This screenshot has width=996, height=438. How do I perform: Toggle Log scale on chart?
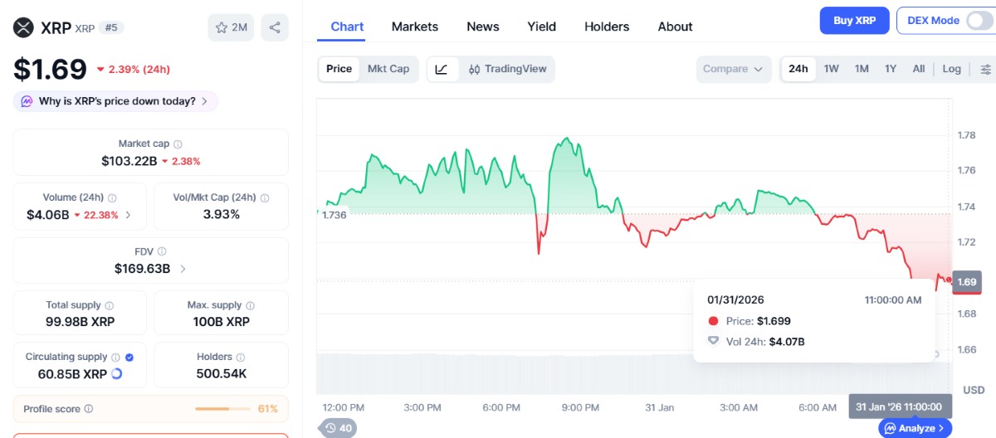[x=952, y=69]
